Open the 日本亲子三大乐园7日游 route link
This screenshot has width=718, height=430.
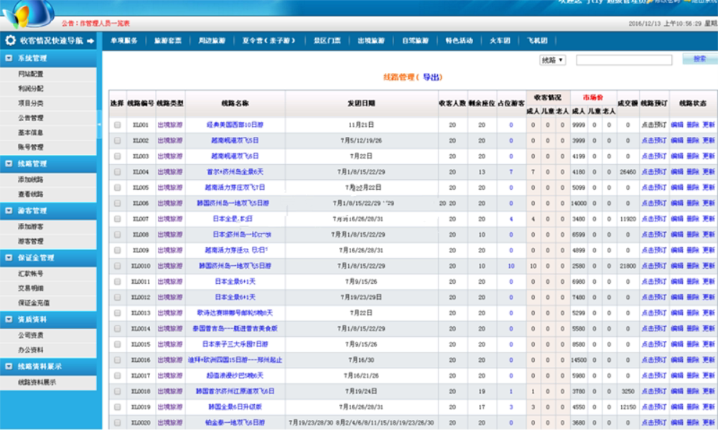[235, 344]
